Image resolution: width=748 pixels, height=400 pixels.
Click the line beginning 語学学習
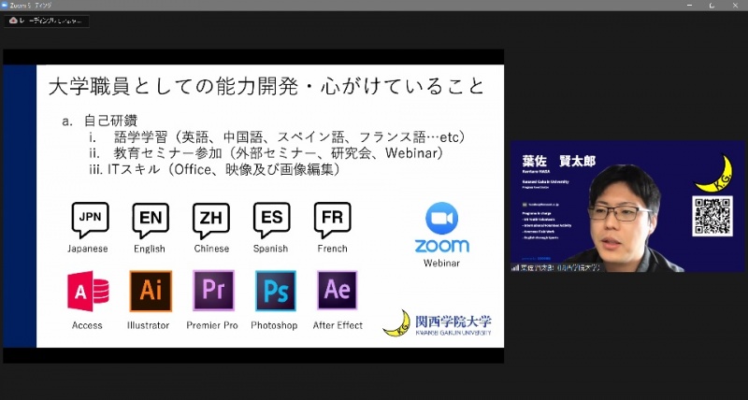click(290, 137)
